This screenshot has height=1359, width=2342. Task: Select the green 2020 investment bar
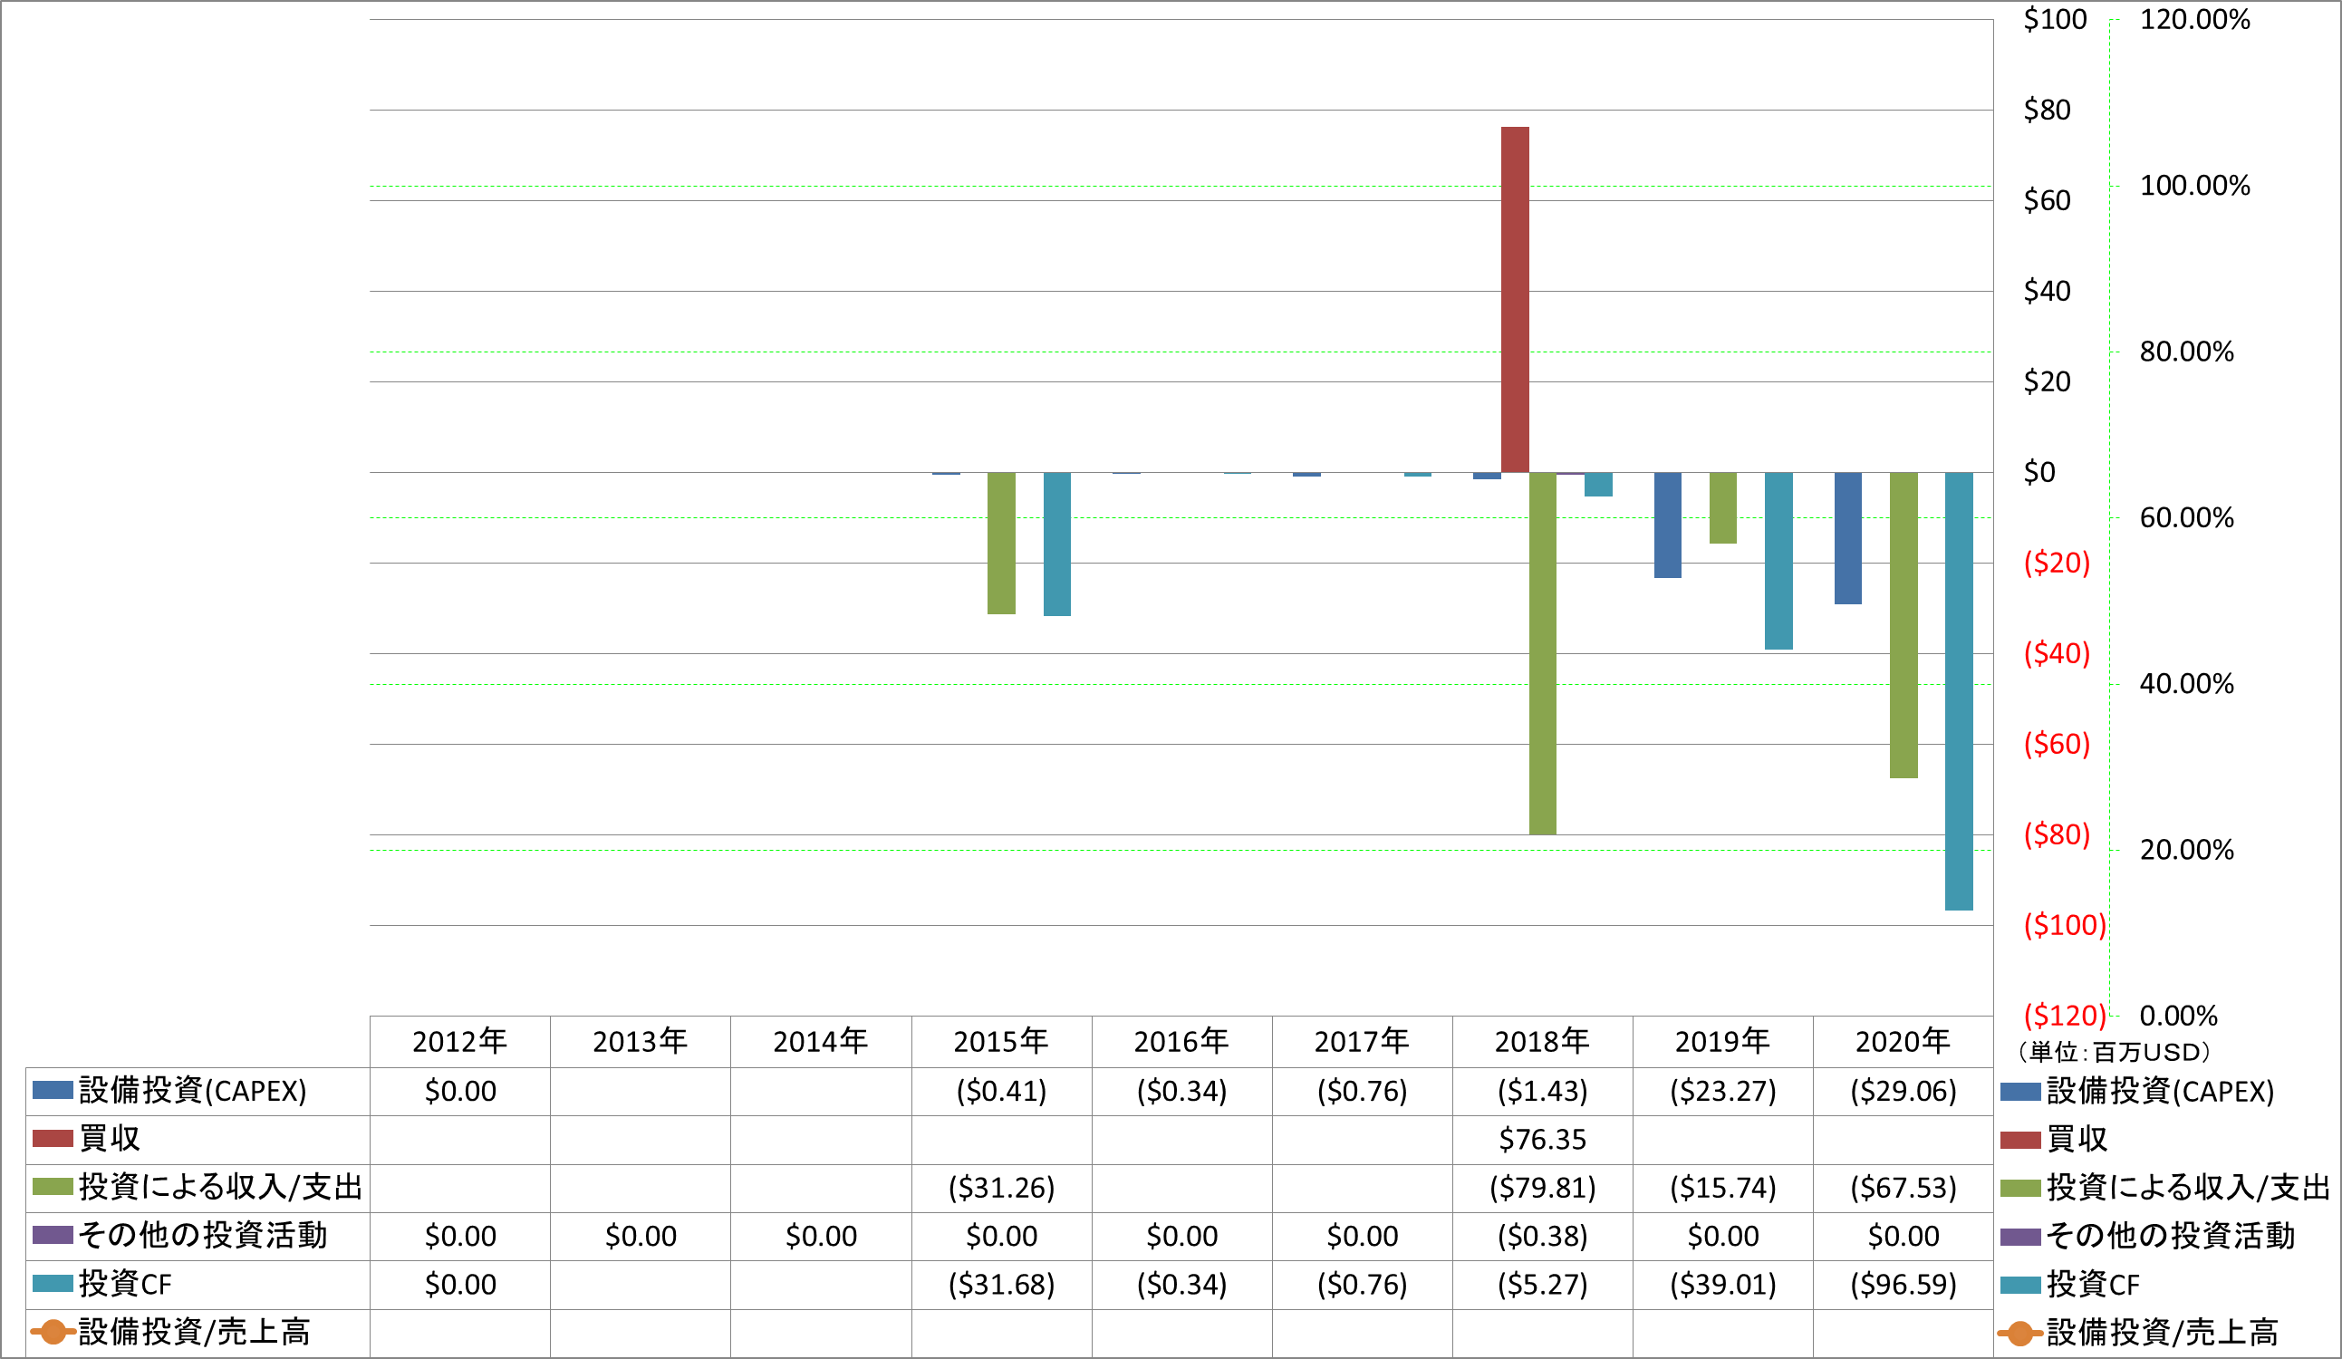pos(1903,624)
